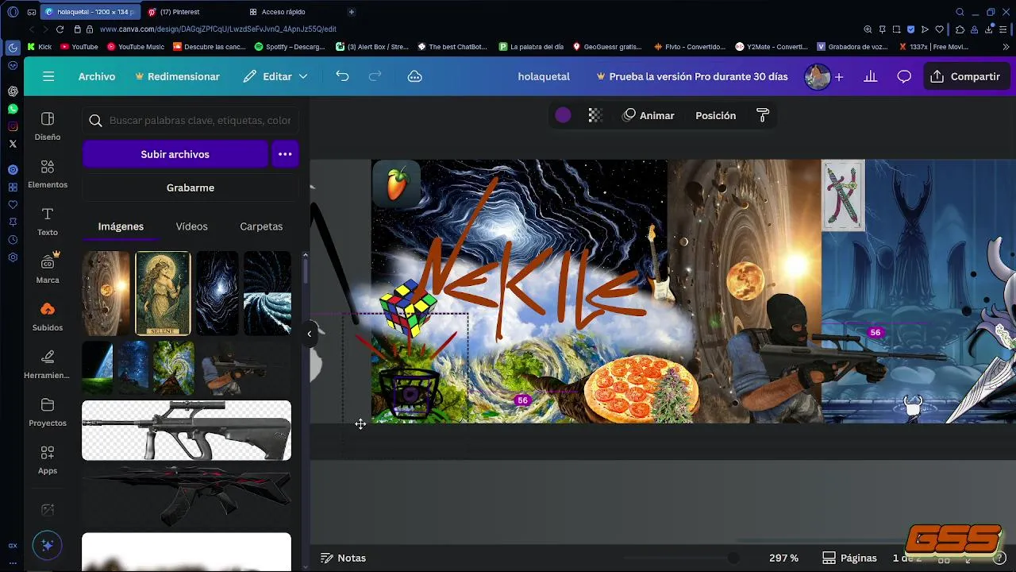Open the Canva main hamburger menu
Viewport: 1016px width, 572px height.
48,76
